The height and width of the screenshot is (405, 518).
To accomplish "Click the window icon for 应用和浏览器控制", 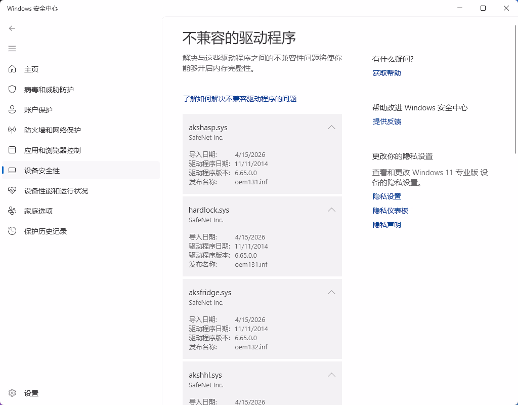I will point(13,150).
